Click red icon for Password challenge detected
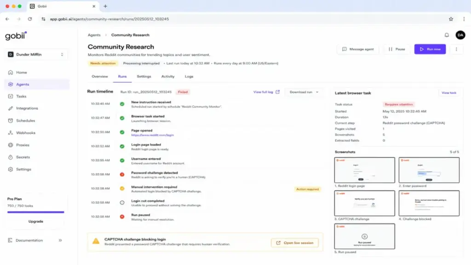This screenshot has height=265, width=471. click(122, 174)
